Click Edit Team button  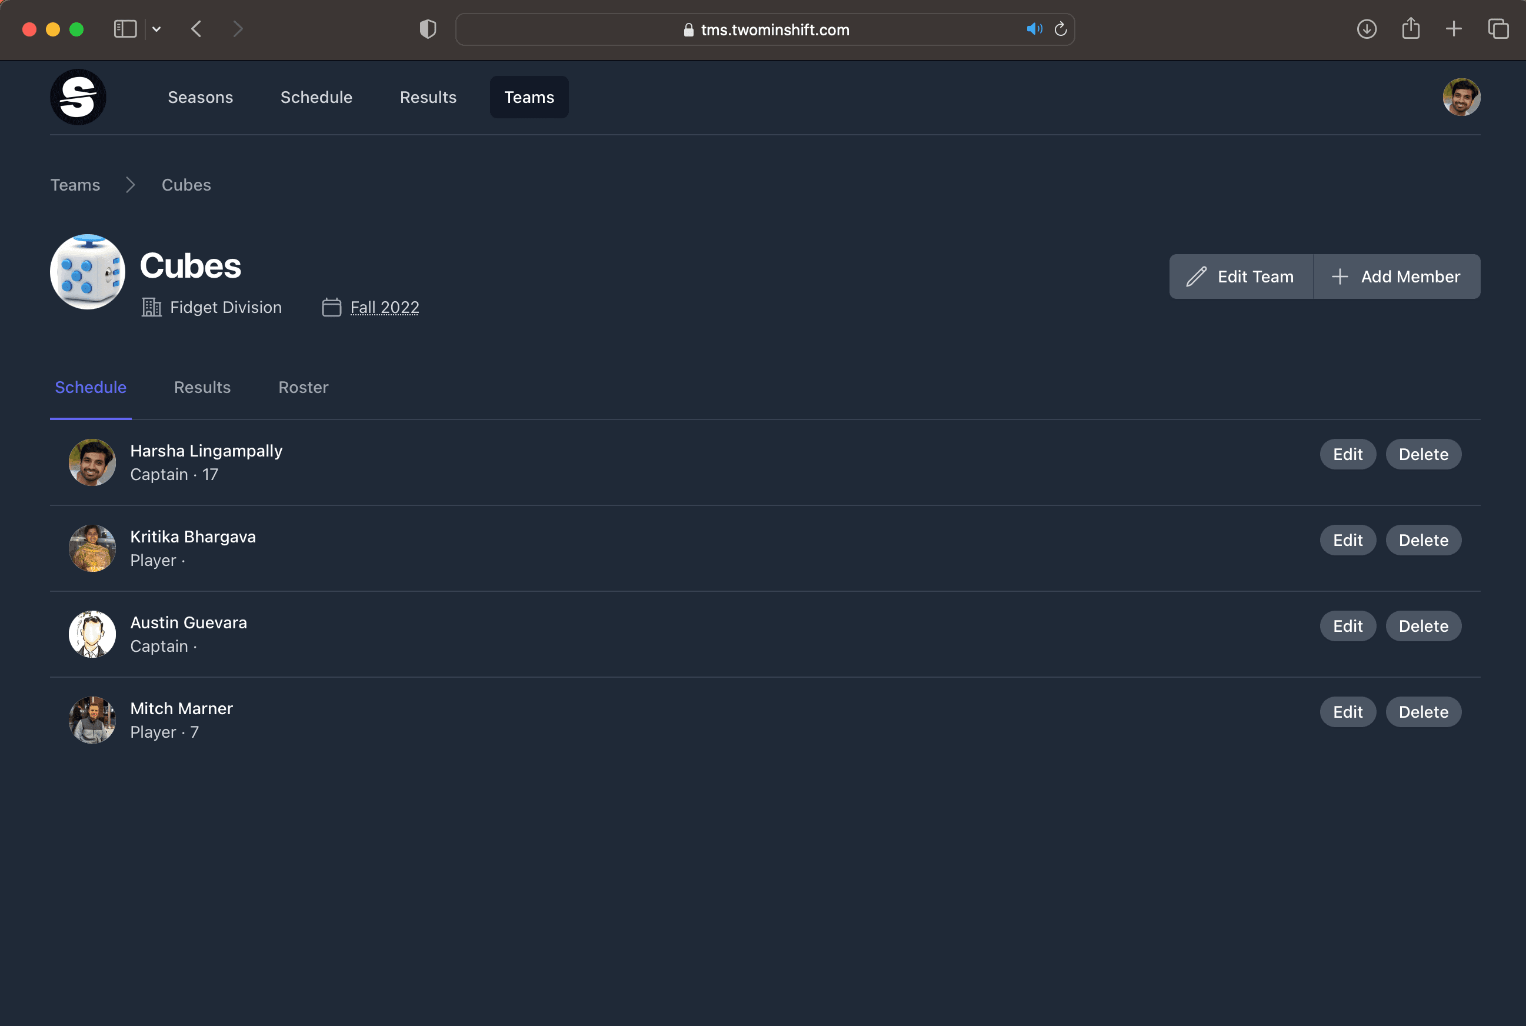coord(1241,277)
